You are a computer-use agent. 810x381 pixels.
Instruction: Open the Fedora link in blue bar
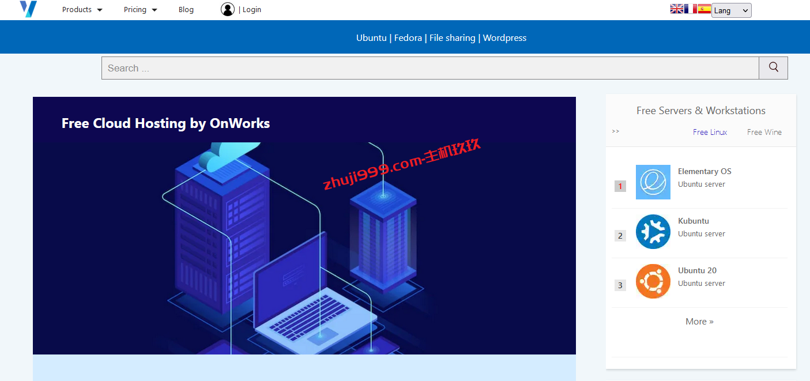click(408, 38)
